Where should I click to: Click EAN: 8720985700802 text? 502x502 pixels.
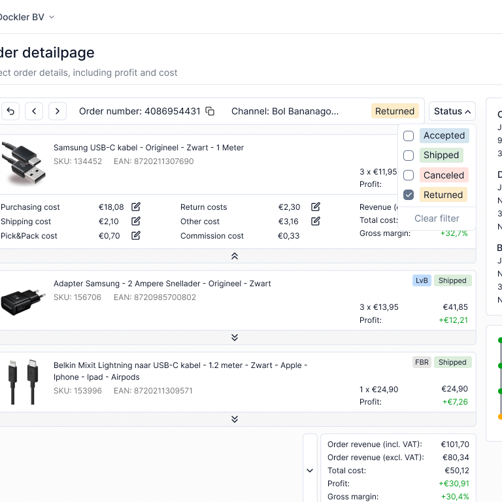(155, 297)
